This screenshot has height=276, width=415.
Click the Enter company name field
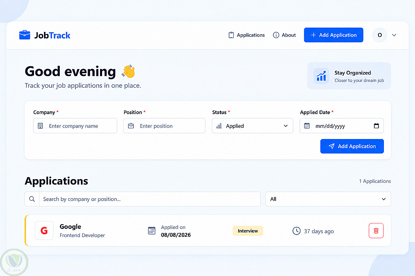pyautogui.click(x=75, y=126)
